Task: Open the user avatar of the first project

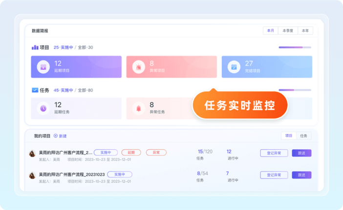Action: coord(33,153)
